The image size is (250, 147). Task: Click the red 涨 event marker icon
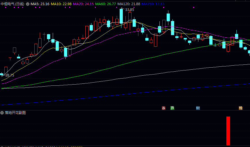coord(164,108)
